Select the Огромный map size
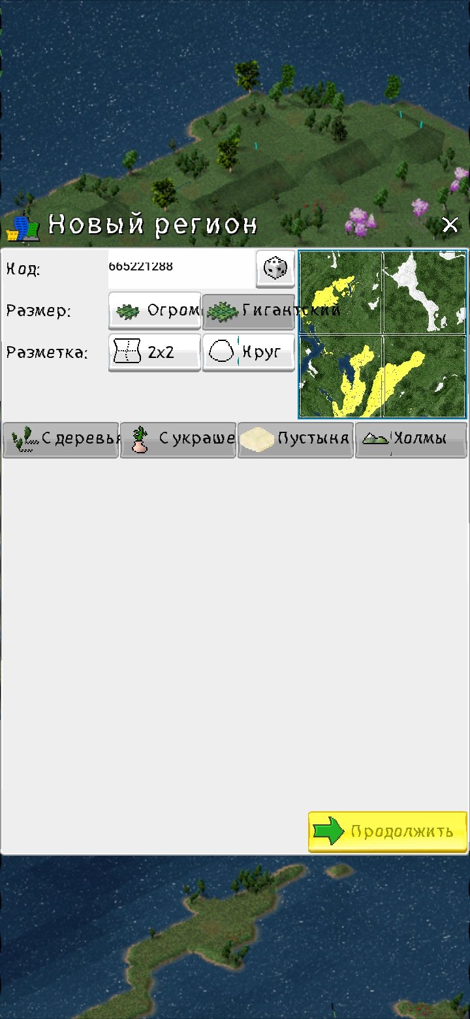Screen dimensions: 470x1019 coord(155,310)
